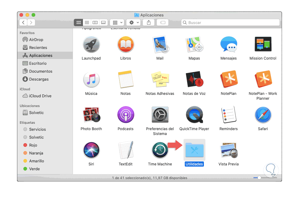Select the Time Machine icon

[x=160, y=150]
